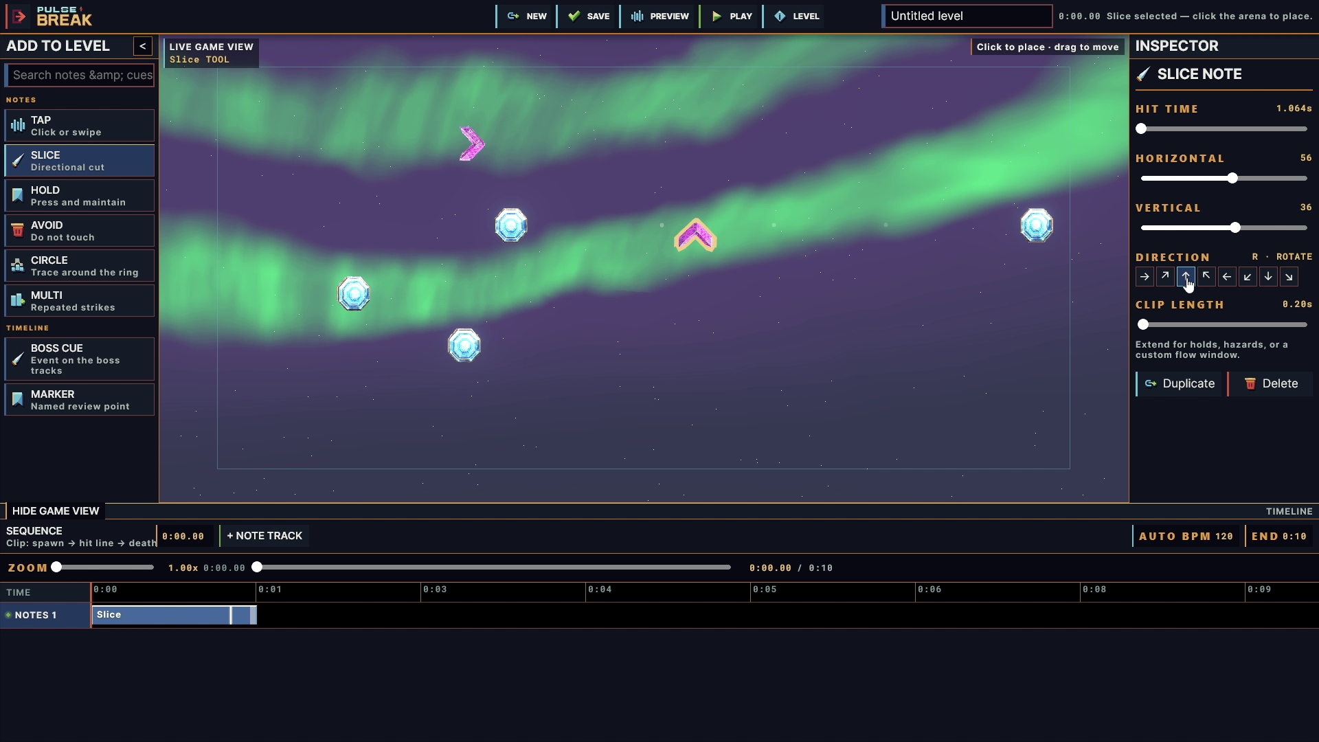Select the Tap note icon
The height and width of the screenshot is (742, 1319).
(18, 126)
